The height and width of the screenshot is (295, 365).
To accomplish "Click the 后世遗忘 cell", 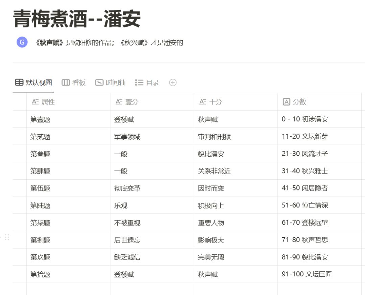I will pos(152,240).
